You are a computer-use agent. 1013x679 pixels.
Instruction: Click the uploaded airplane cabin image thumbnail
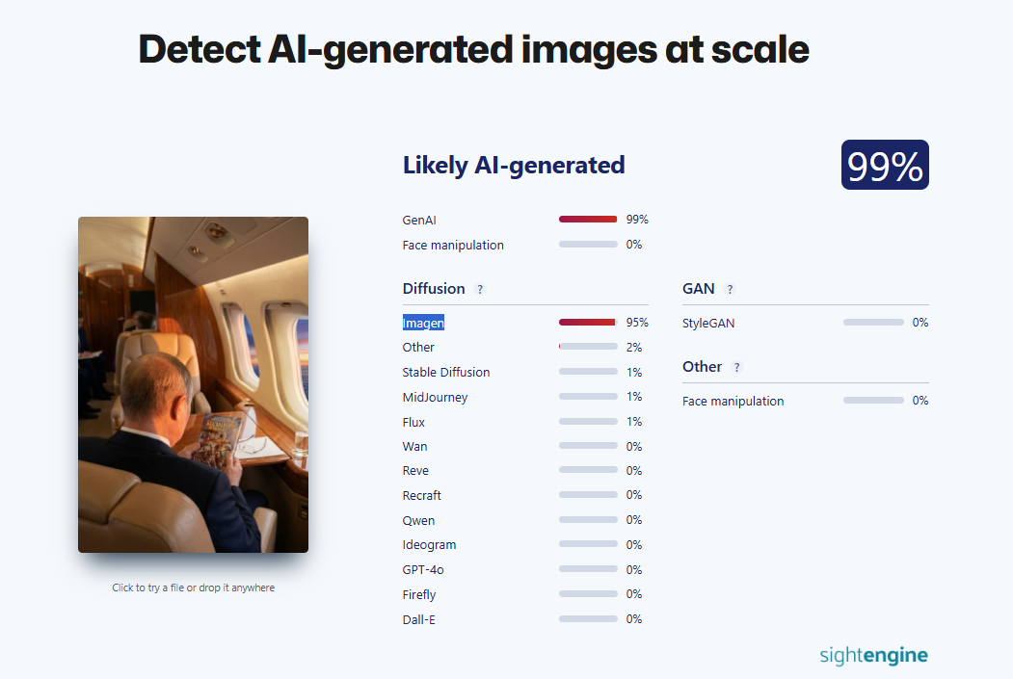tap(193, 384)
